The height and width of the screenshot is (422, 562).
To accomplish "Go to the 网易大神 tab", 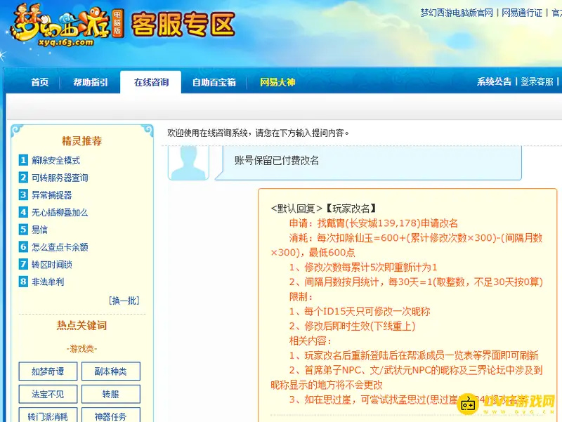I will point(277,82).
